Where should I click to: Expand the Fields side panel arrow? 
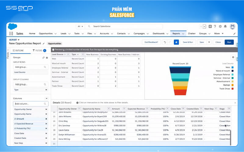8,50
